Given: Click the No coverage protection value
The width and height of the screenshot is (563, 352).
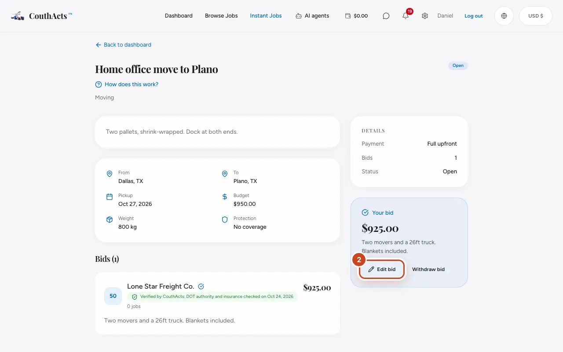Looking at the screenshot, I should pyautogui.click(x=250, y=227).
